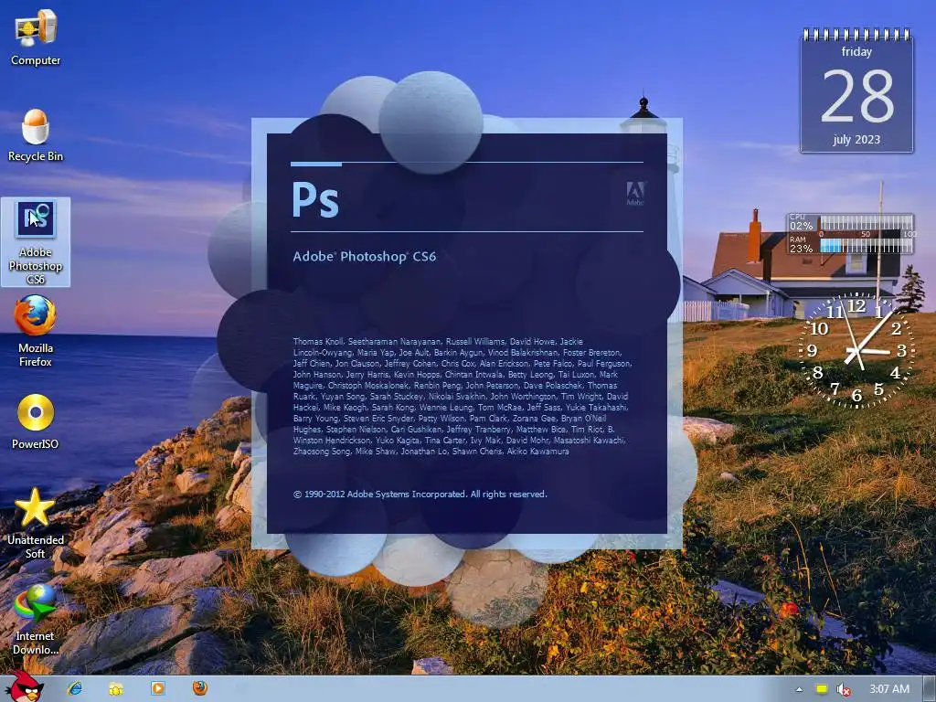Launch the media player taskbar icon
This screenshot has width=936, height=702.
157,688
